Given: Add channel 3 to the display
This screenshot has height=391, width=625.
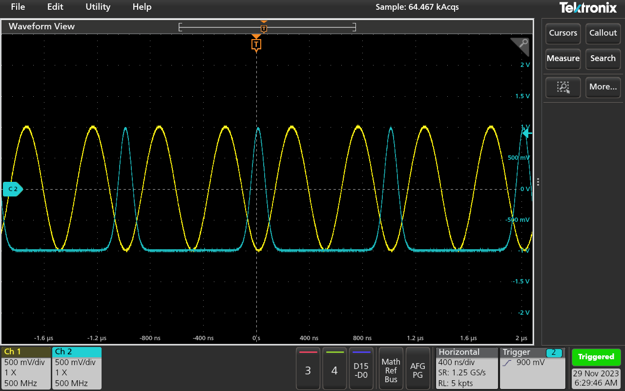Looking at the screenshot, I should (308, 369).
